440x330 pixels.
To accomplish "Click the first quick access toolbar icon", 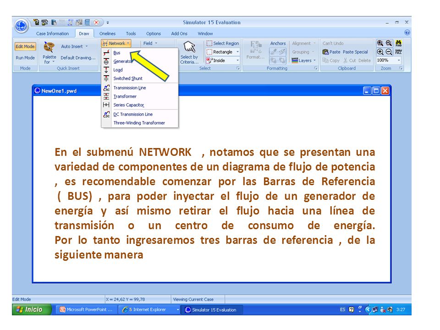I will [x=36, y=22].
